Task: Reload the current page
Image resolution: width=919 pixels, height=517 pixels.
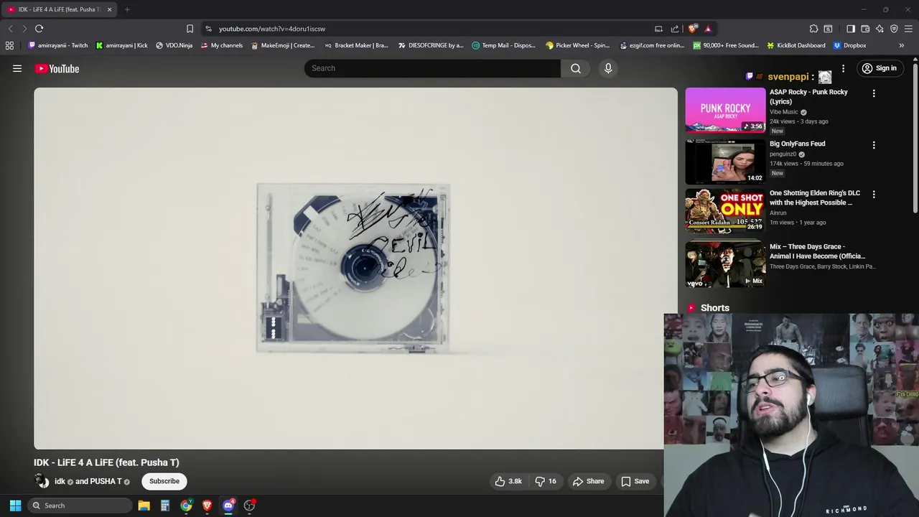Action: (39, 29)
